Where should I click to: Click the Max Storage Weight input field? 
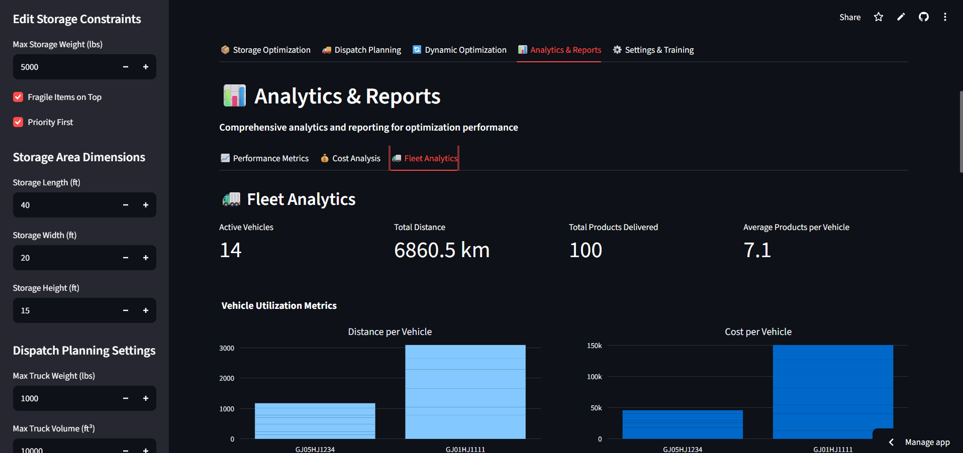coord(64,67)
